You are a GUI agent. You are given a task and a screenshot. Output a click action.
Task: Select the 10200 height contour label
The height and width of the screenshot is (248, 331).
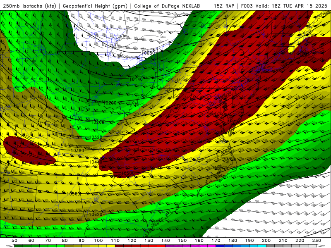(x=110, y=103)
